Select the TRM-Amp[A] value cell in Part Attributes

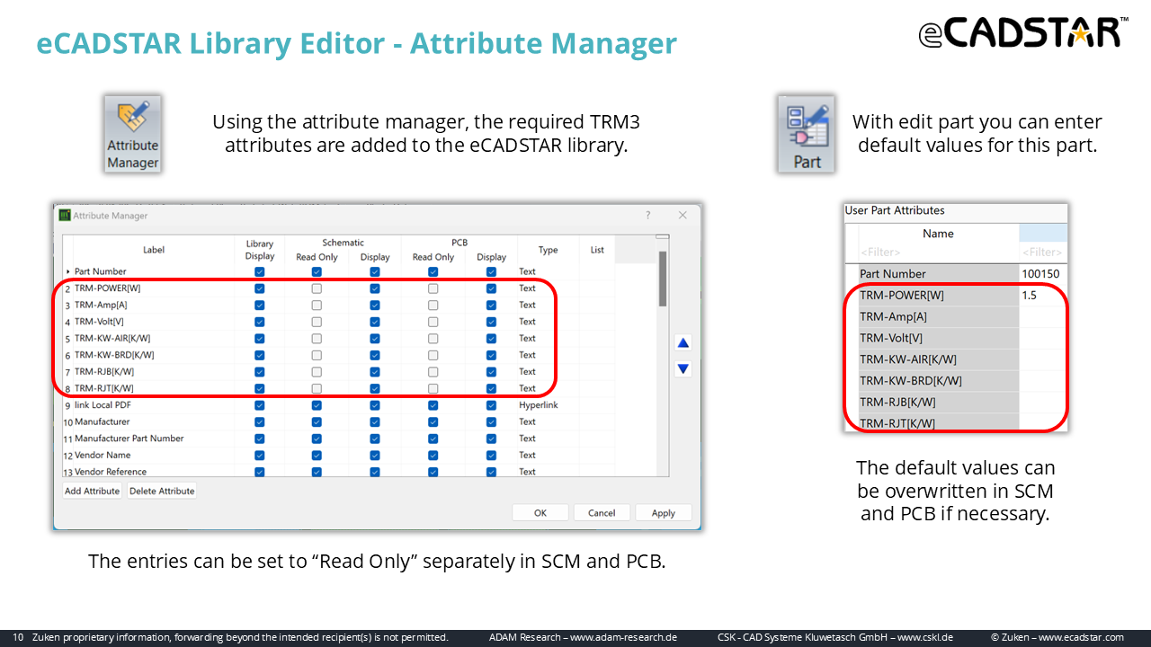[1043, 317]
